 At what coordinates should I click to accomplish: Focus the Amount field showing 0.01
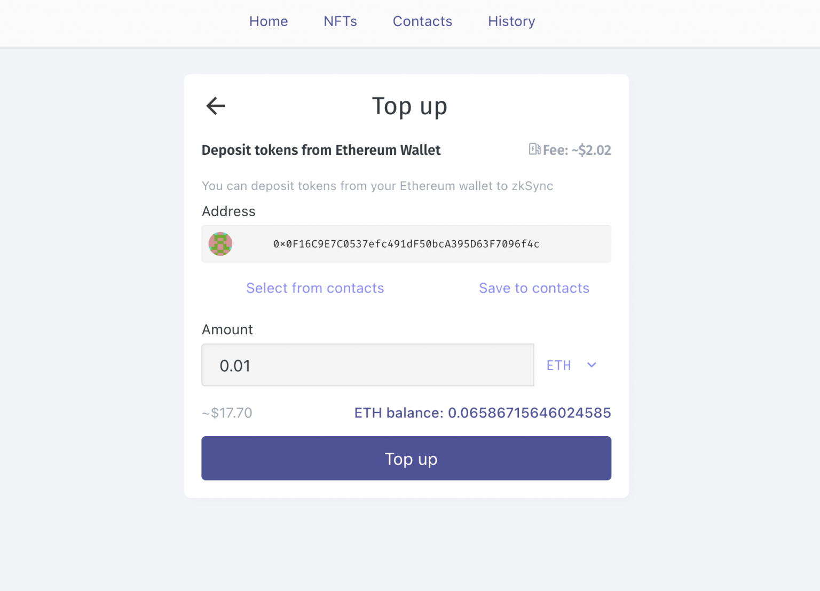pyautogui.click(x=368, y=365)
